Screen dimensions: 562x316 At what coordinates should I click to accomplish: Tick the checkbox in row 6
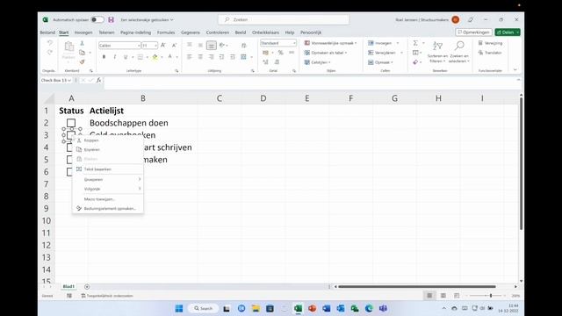pos(69,172)
